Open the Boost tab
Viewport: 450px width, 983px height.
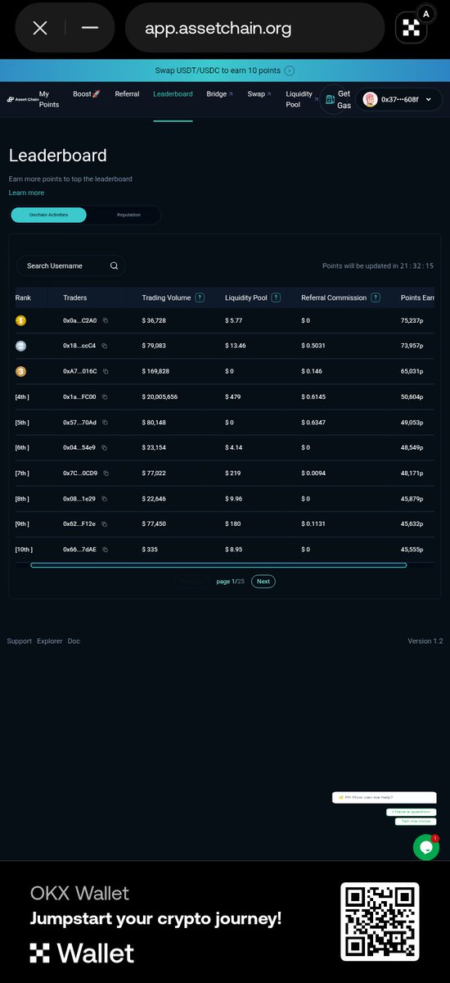[86, 94]
